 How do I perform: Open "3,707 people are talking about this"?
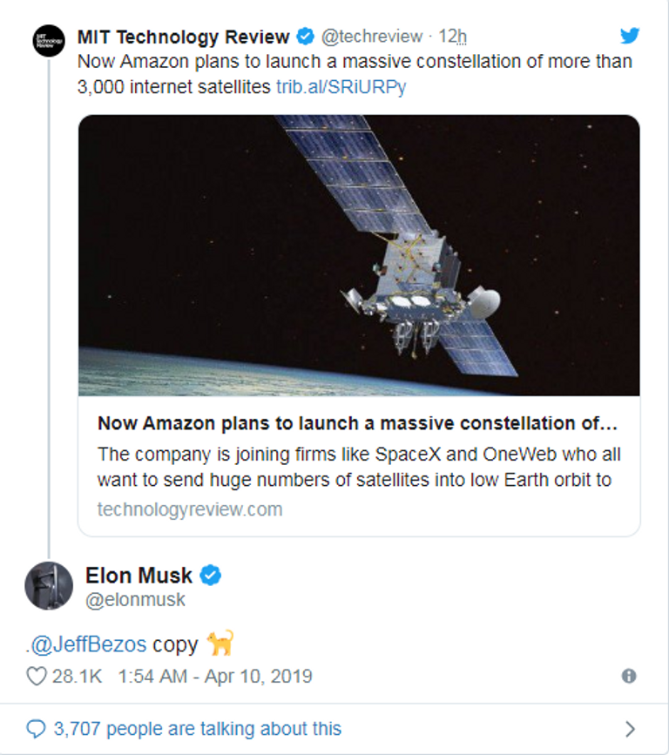tap(198, 728)
